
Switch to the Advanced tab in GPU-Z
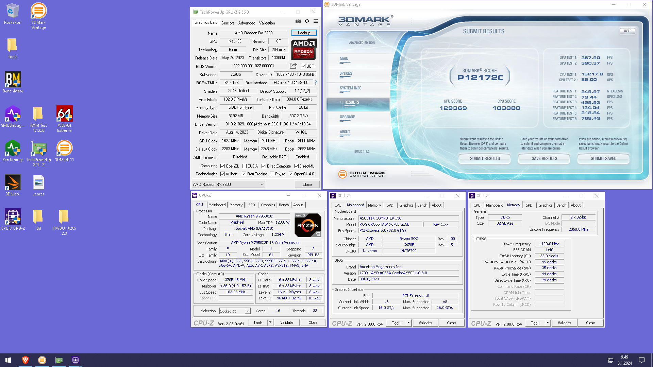(247, 23)
